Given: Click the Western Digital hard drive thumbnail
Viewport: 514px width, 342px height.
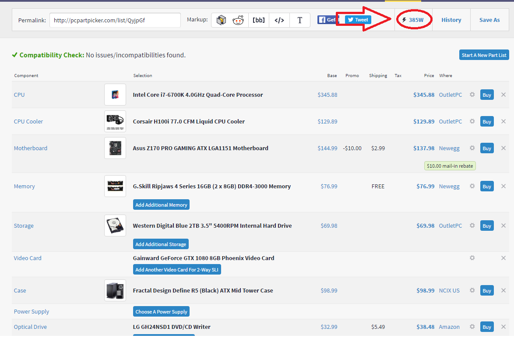Looking at the screenshot, I should pyautogui.click(x=115, y=226).
